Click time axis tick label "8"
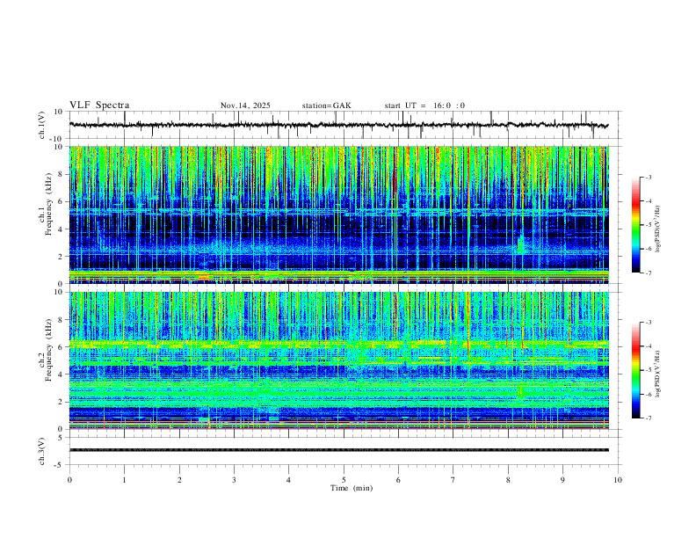Screen dimensions: 696x538 [508, 480]
